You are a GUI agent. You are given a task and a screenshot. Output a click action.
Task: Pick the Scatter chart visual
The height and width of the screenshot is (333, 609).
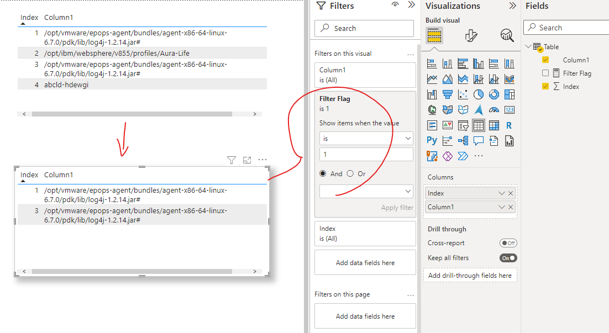(463, 94)
